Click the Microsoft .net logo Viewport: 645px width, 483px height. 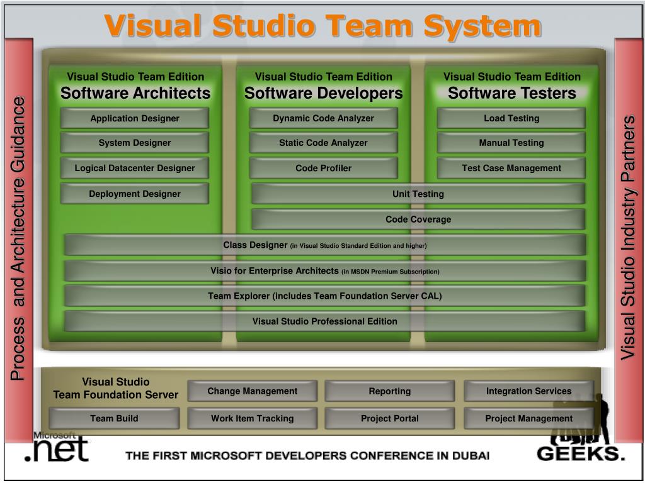click(57, 447)
